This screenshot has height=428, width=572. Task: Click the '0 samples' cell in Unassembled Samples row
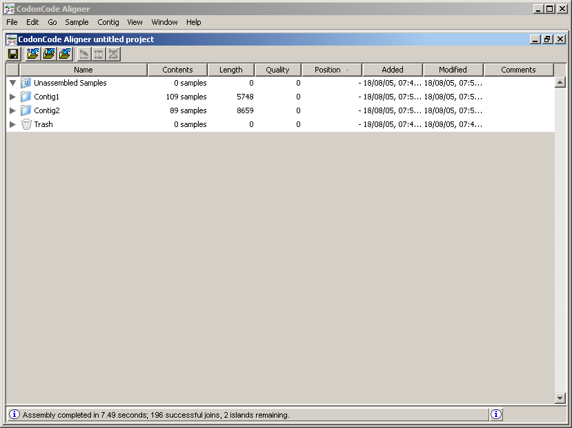coord(190,84)
